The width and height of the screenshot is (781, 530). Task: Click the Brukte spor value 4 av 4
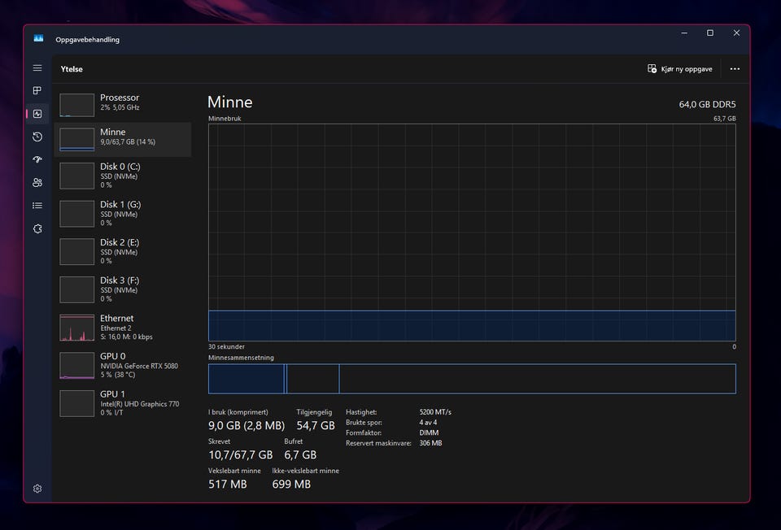(429, 423)
